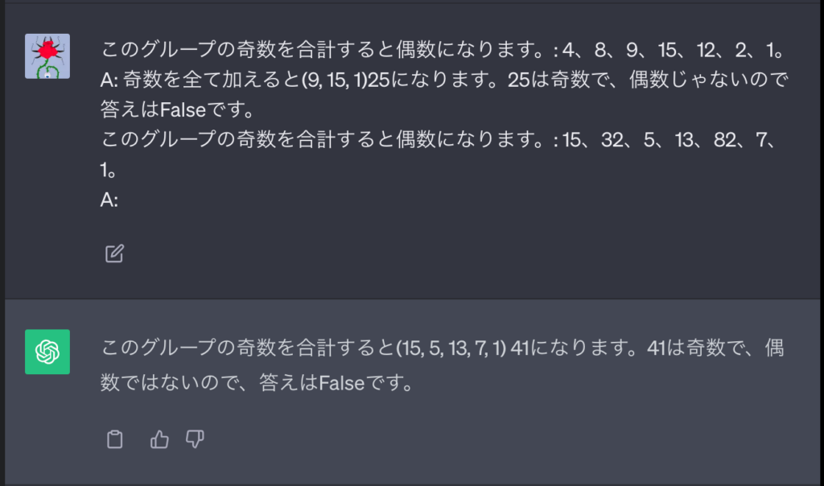Click the green ChatGPT logo avatar

tap(47, 352)
